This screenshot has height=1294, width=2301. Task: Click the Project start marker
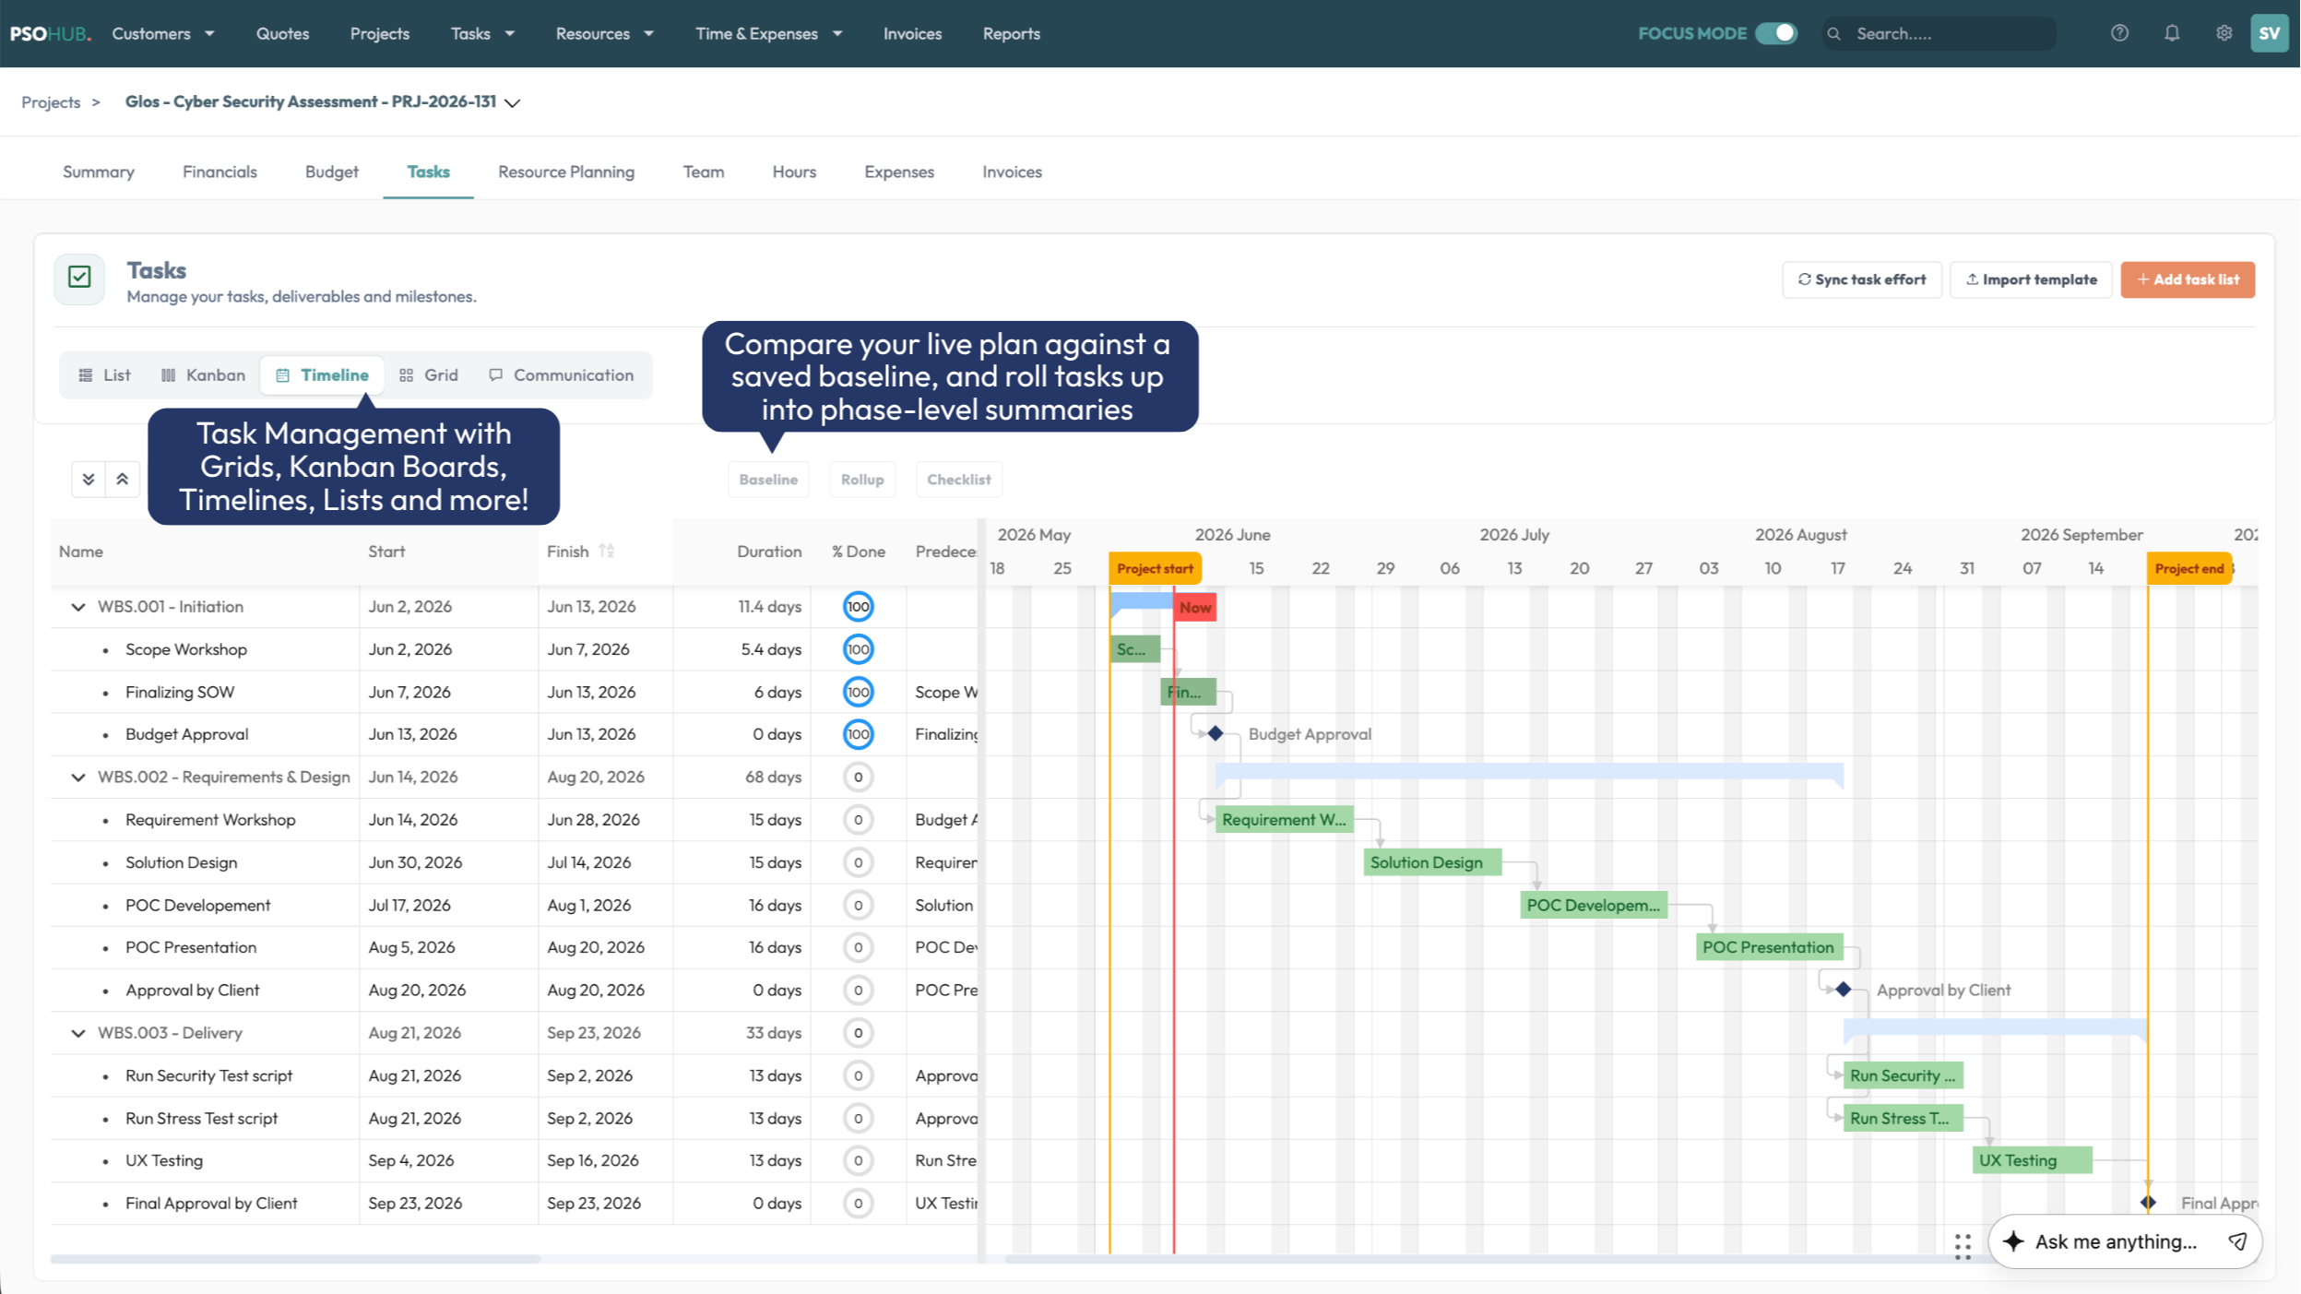pos(1155,568)
